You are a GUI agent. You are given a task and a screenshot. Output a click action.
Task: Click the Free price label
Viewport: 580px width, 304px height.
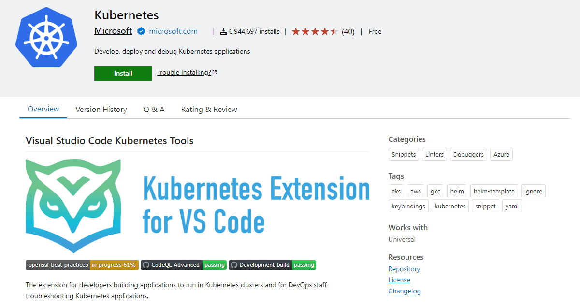click(375, 32)
